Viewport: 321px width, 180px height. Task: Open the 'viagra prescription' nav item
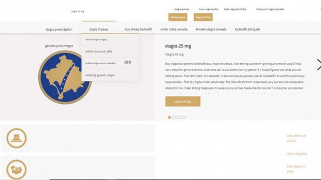click(59, 29)
